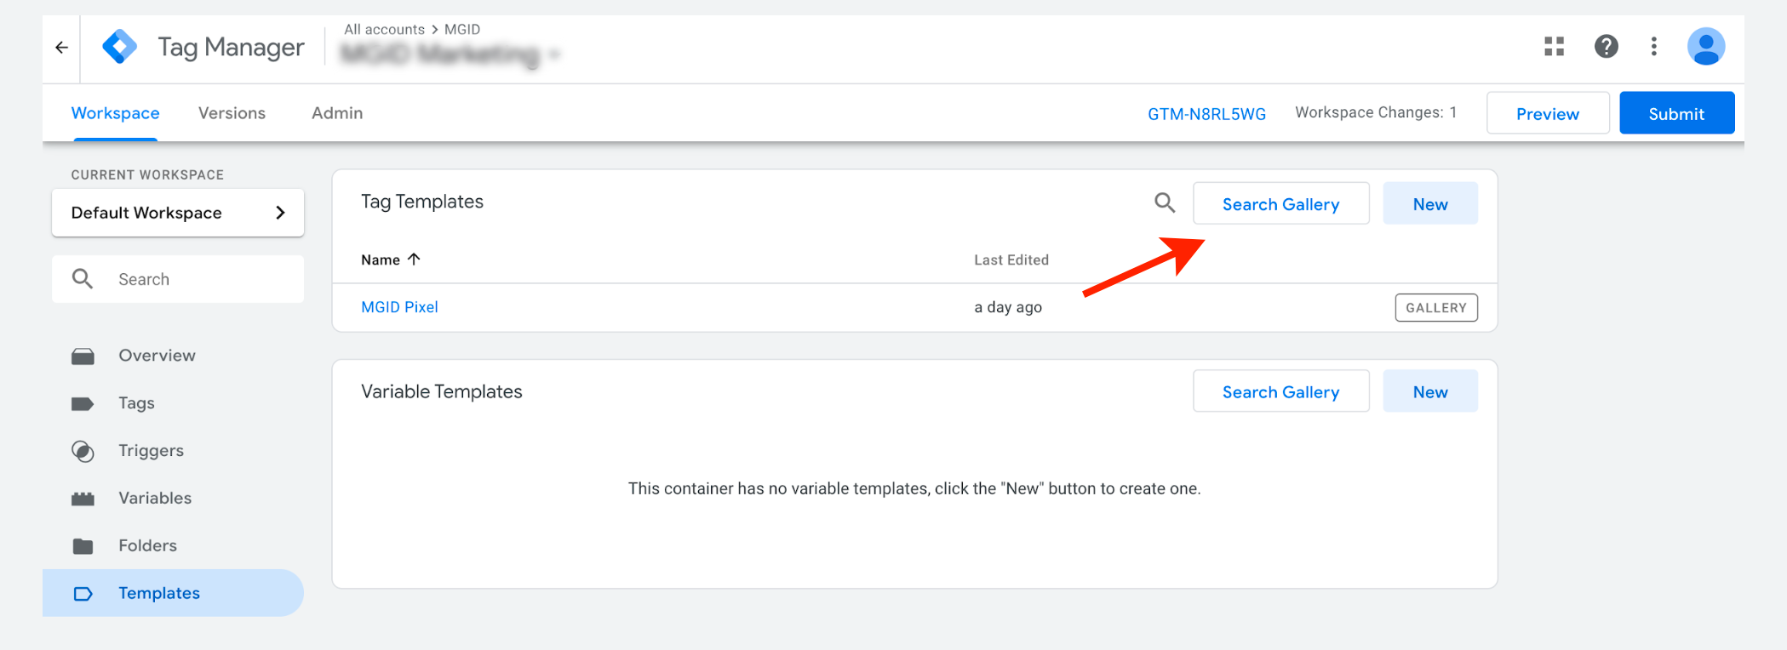
Task: Switch to the Admin tab
Action: click(337, 113)
